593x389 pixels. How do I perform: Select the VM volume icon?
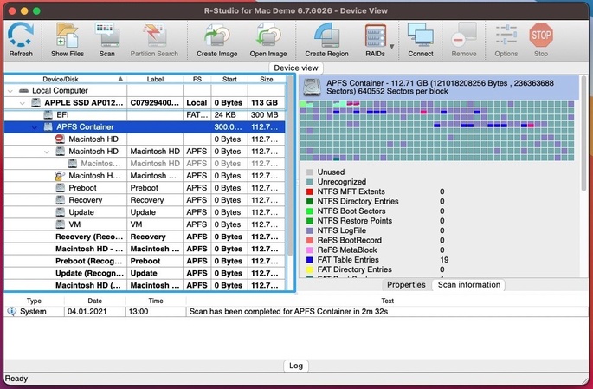point(60,224)
